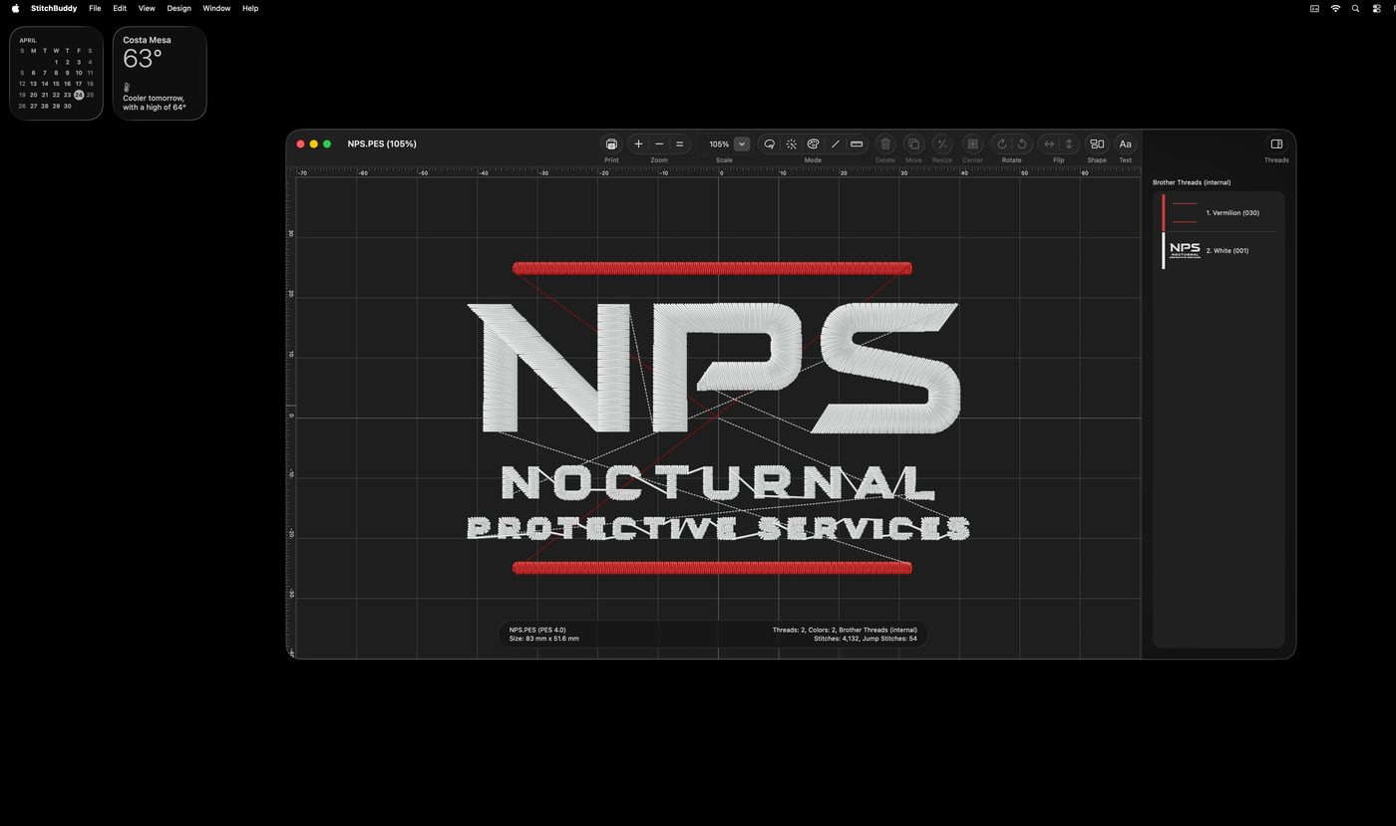Click the Wi-Fi status icon
The image size is (1396, 826).
point(1335,8)
